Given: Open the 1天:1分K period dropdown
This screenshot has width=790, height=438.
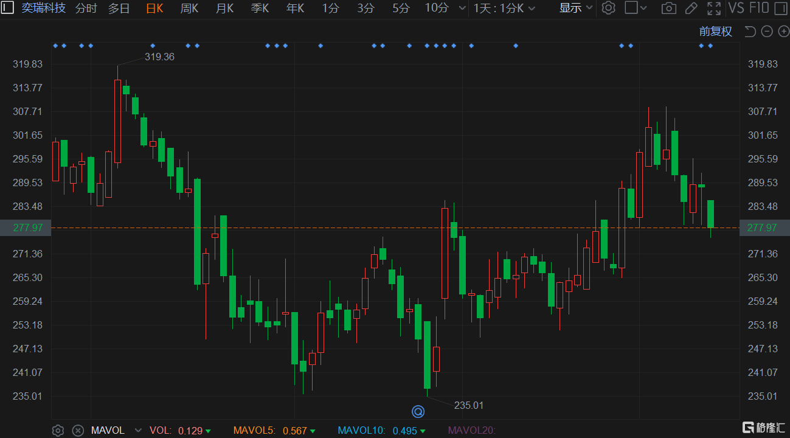Looking at the screenshot, I should [x=505, y=8].
